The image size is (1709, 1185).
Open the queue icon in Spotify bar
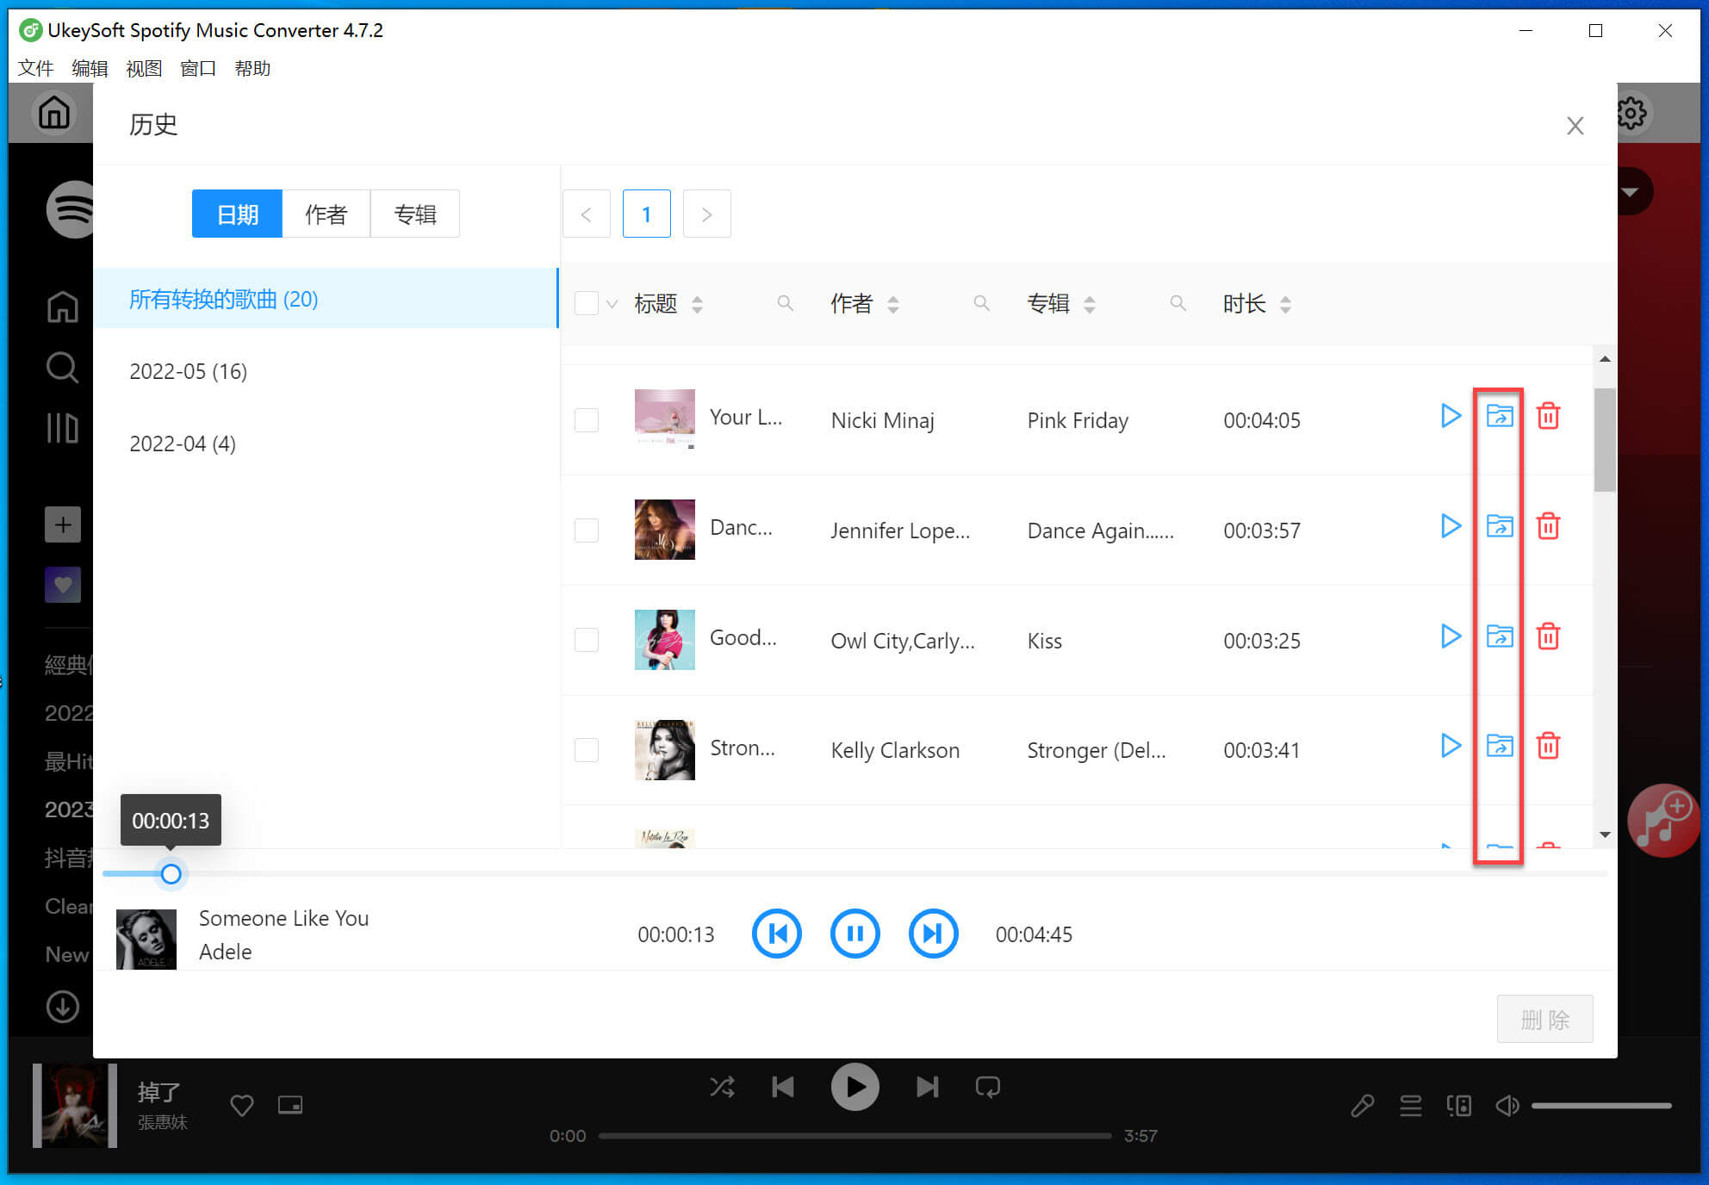pyautogui.click(x=1411, y=1106)
